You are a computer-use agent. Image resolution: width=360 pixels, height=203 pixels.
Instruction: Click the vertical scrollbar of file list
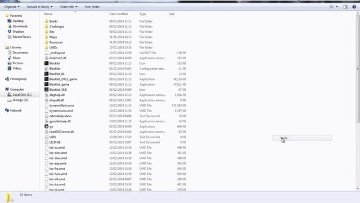tap(358, 69)
